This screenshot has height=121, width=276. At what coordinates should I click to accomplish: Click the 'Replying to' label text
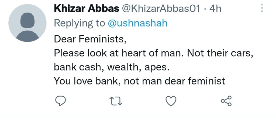(x=80, y=23)
